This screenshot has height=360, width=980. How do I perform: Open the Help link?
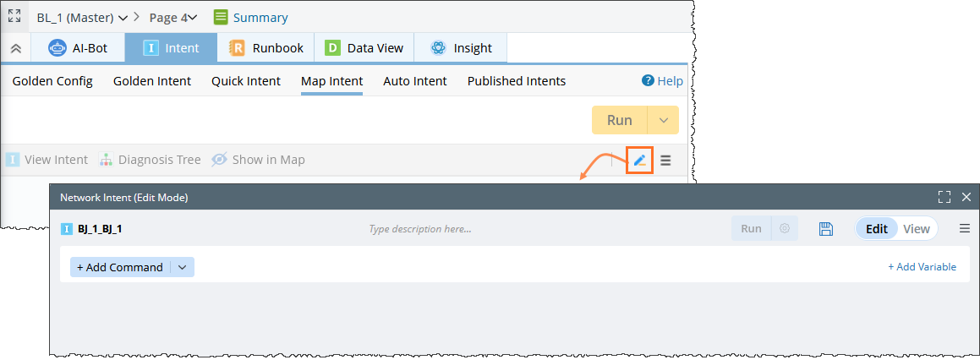point(662,81)
